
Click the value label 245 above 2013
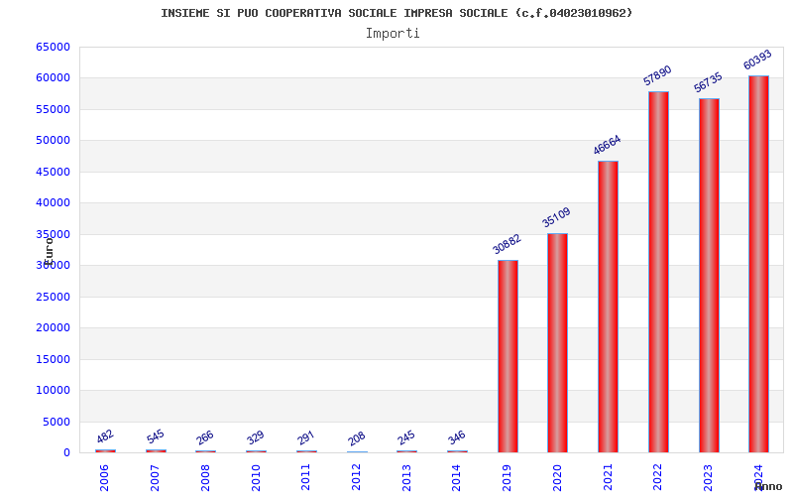pos(406,437)
